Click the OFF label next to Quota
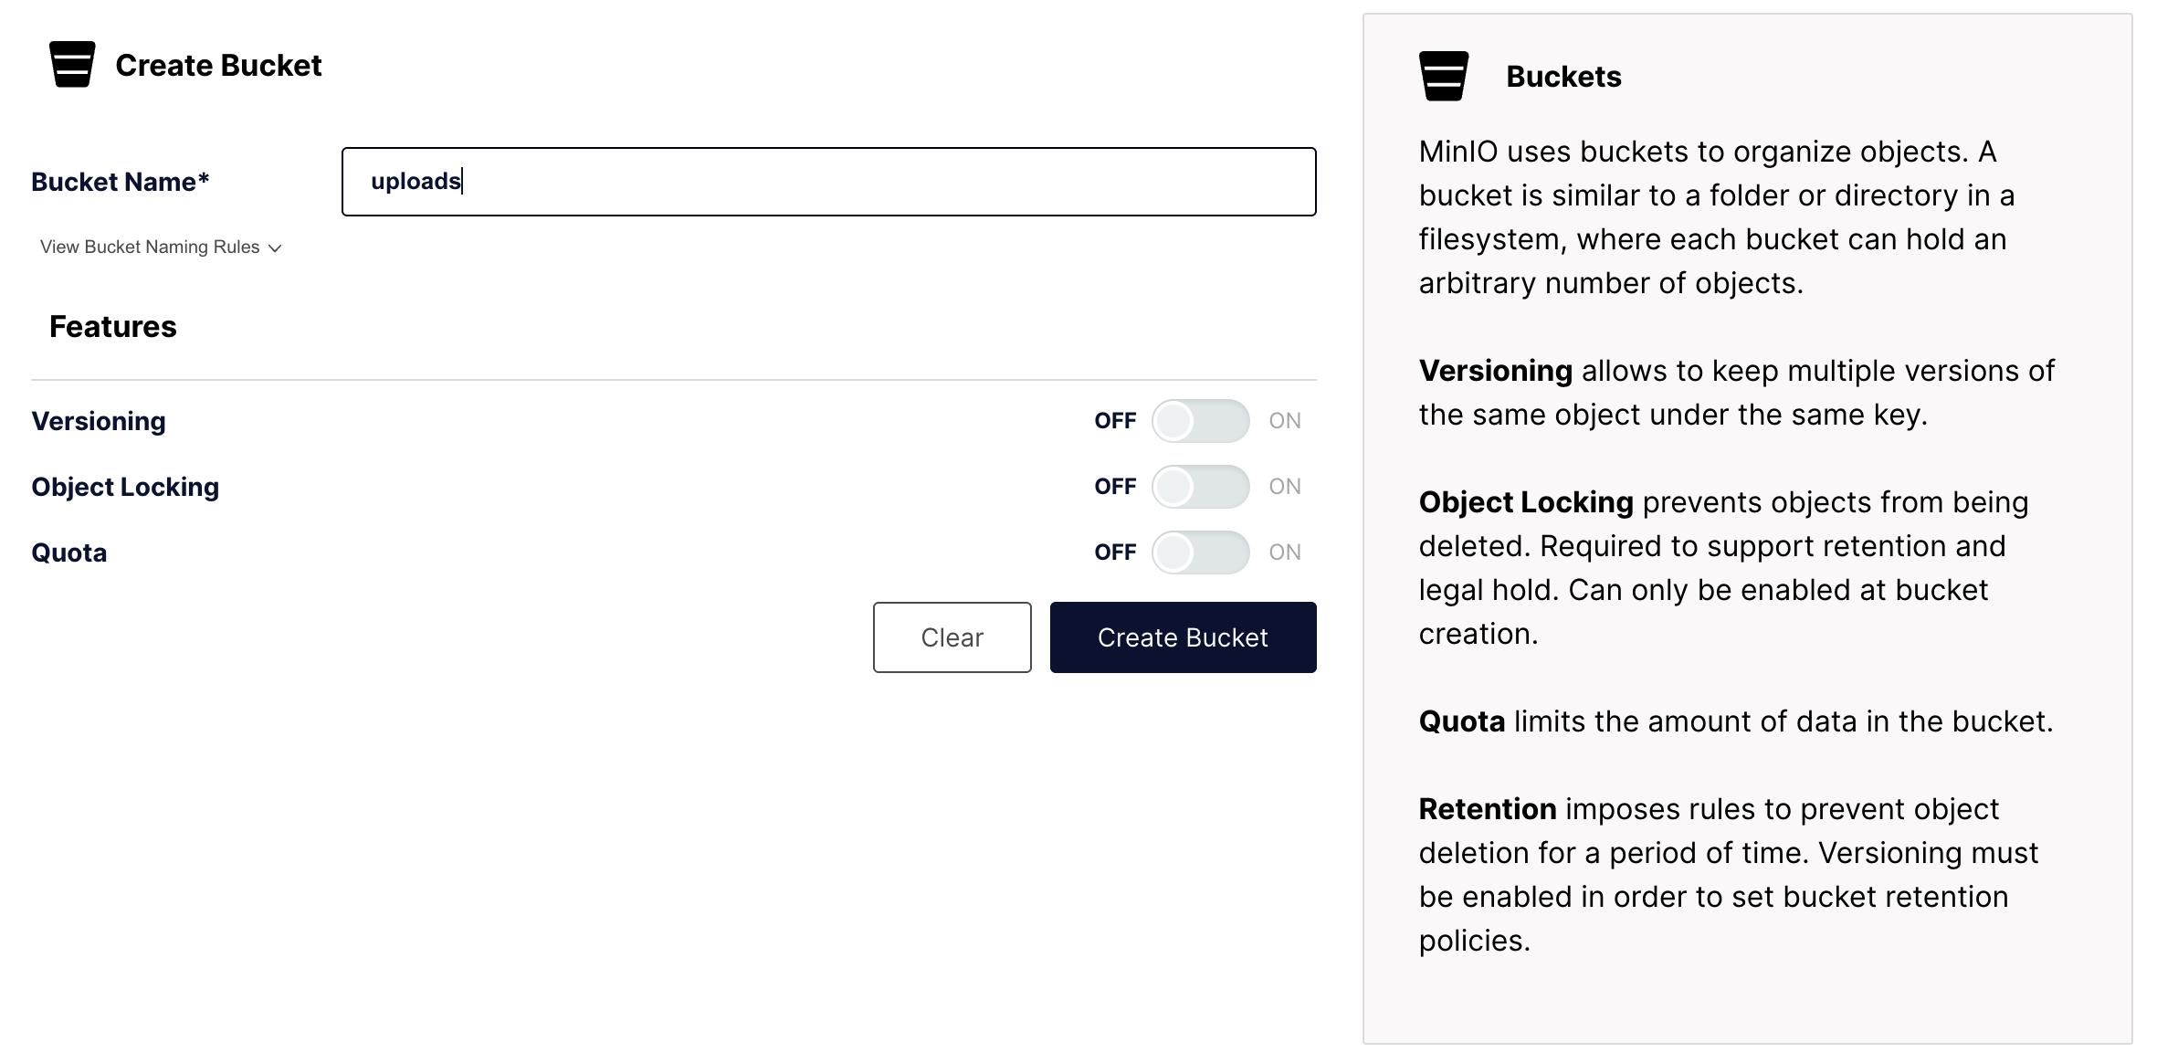Viewport: 2157px width, 1063px height. coord(1115,553)
